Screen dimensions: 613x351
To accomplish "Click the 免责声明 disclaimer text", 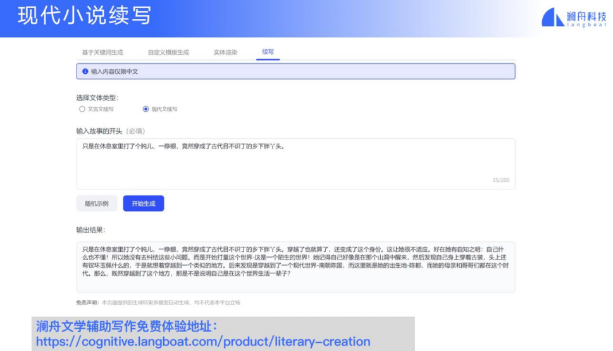I will pyautogui.click(x=158, y=302).
